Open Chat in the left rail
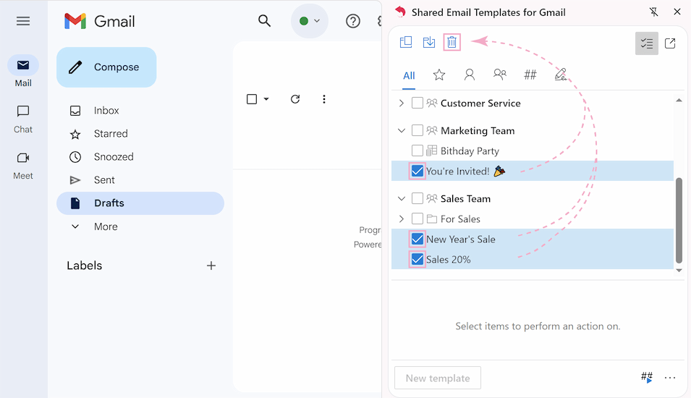Viewport: 691px width, 398px height. [23, 119]
